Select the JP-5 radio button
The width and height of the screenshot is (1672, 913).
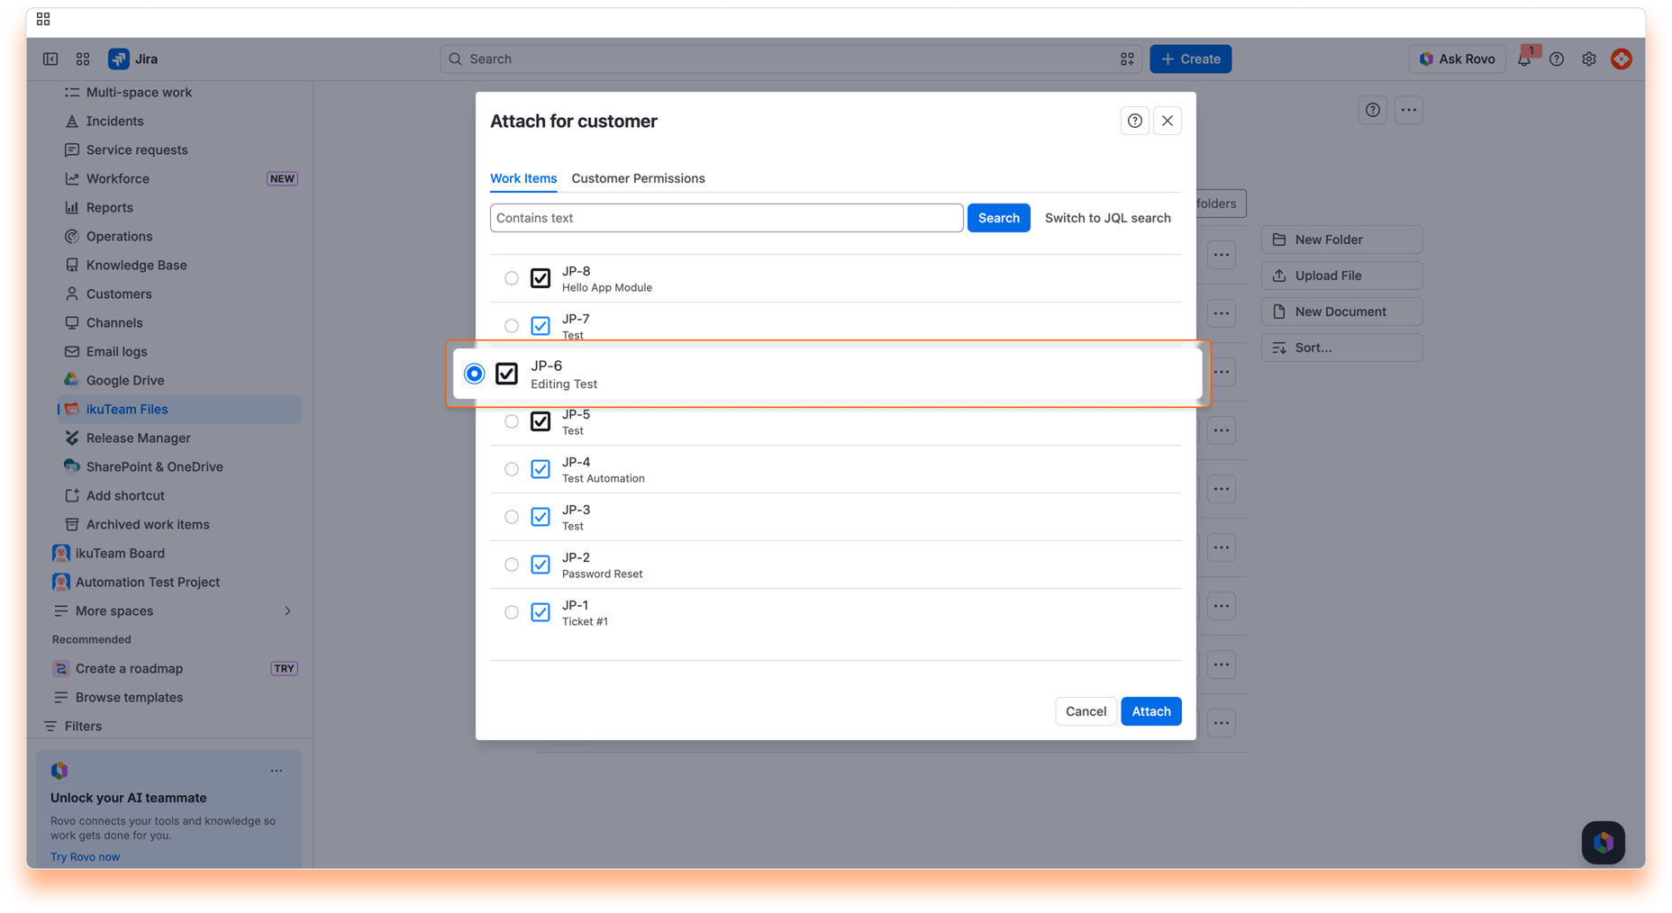(512, 421)
